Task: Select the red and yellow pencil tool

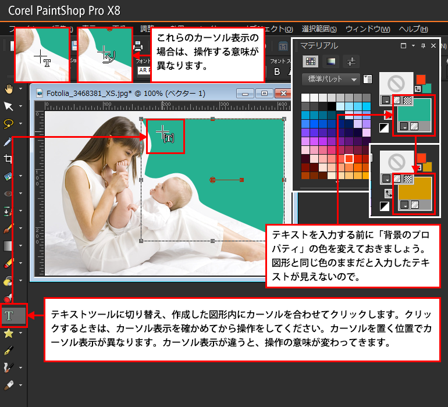Action: tap(9, 263)
